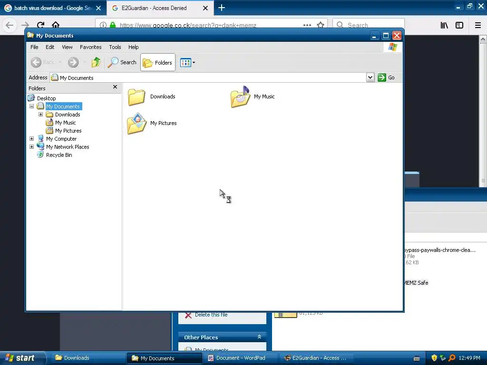Click the My Documents address field

[208, 77]
